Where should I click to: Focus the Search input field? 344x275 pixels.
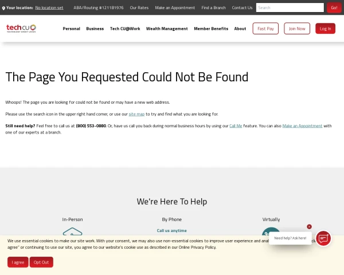pos(290,7)
